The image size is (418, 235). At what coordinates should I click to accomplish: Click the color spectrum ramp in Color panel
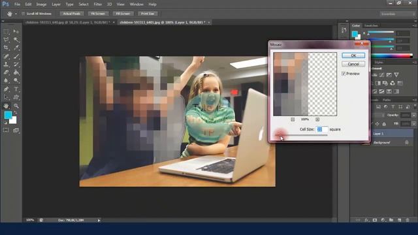point(392,55)
